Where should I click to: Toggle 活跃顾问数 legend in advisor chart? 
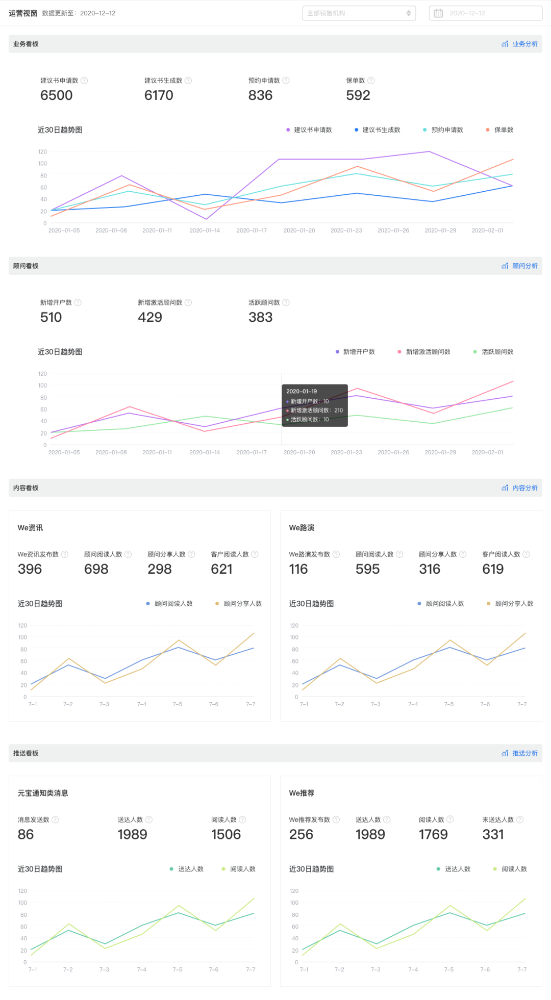(x=493, y=352)
